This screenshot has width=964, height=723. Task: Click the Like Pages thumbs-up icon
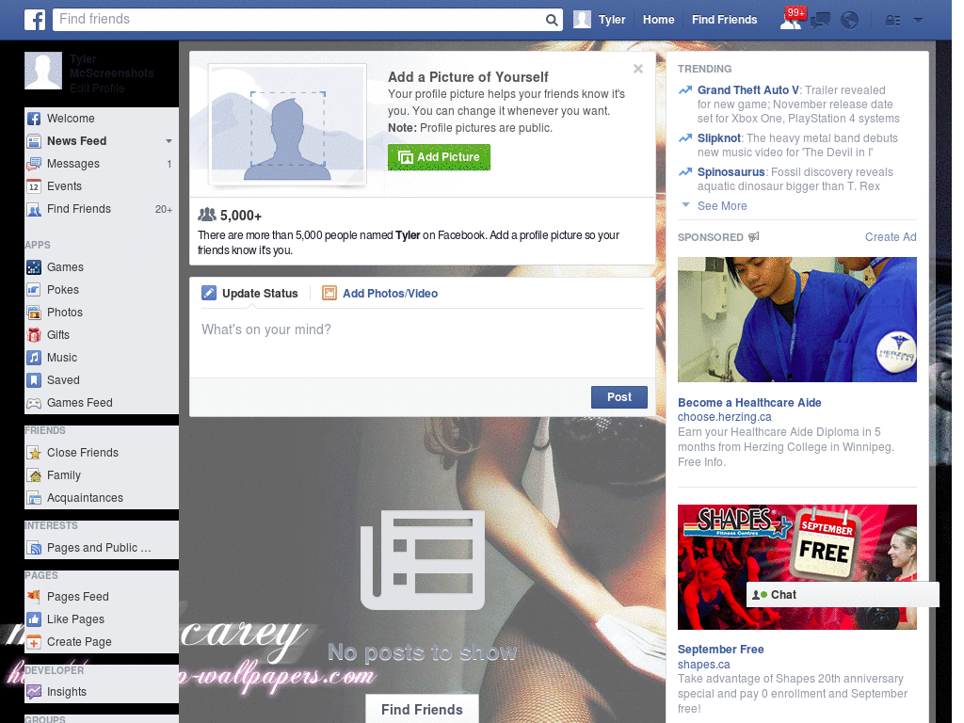[x=34, y=619]
